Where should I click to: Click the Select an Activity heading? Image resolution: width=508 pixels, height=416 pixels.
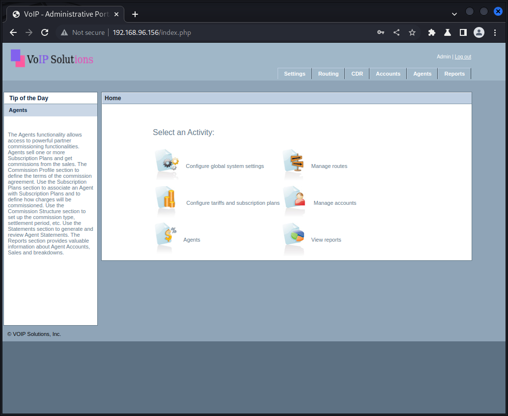[x=183, y=132]
